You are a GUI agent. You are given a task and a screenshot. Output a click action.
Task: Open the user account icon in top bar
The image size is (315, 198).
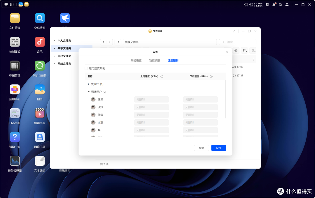pos(287,5)
